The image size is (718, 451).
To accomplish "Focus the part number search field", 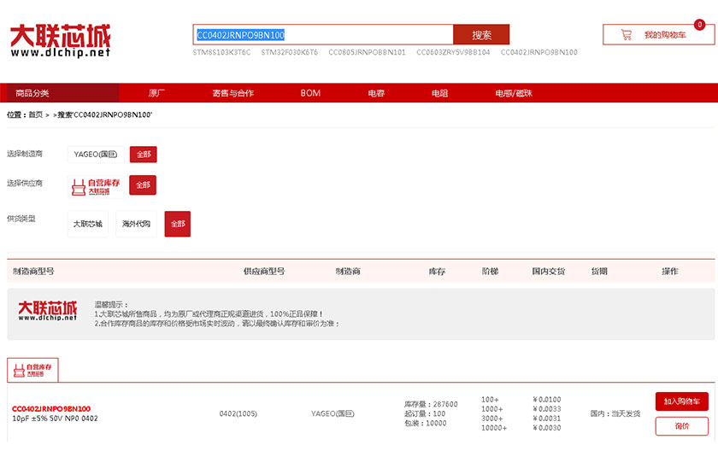I will coord(322,35).
